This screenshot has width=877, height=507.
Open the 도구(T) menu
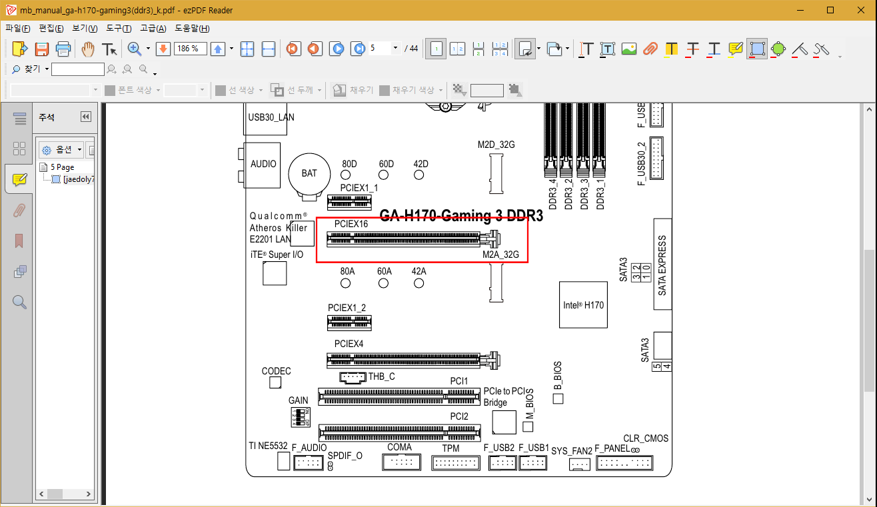[x=119, y=28]
